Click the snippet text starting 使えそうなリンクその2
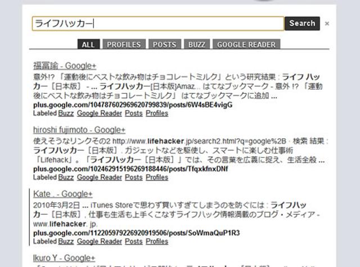Image resolution: width=360 pixels, height=267 pixels. pos(181,150)
